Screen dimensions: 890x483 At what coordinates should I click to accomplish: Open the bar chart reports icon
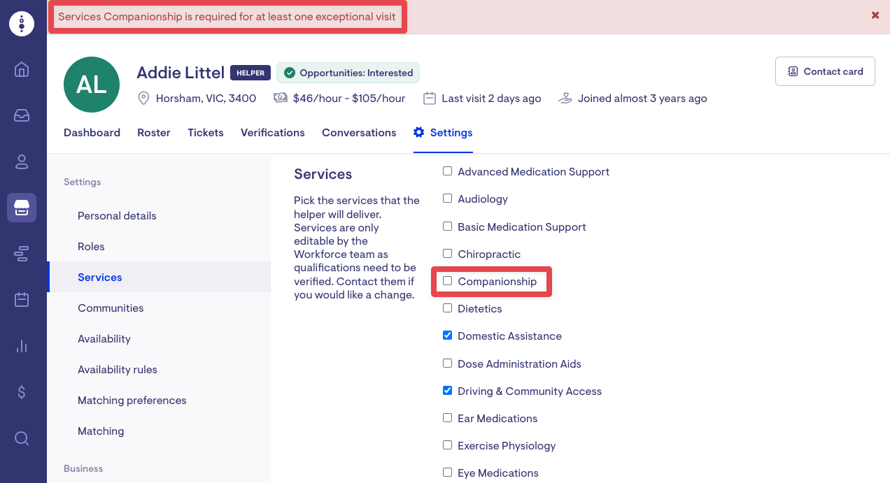(x=22, y=346)
